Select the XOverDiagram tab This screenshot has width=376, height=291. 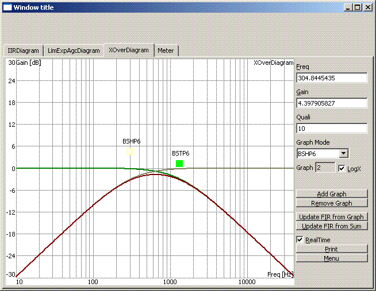point(129,50)
